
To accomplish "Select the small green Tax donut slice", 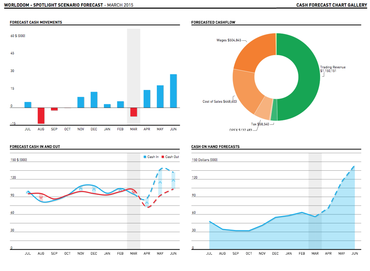I will click(x=274, y=110).
